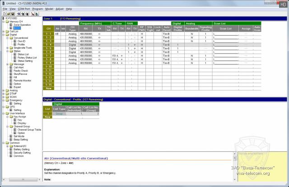
Task: Select Beep Setting in the tree
Action: coord(21,140)
